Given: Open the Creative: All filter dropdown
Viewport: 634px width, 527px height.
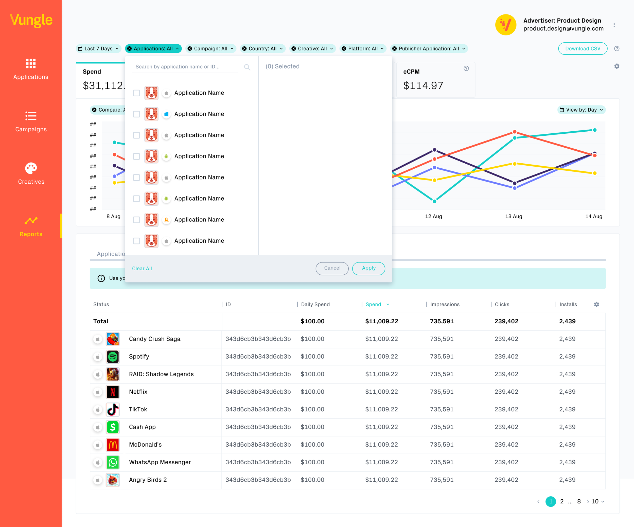Looking at the screenshot, I should 312,49.
